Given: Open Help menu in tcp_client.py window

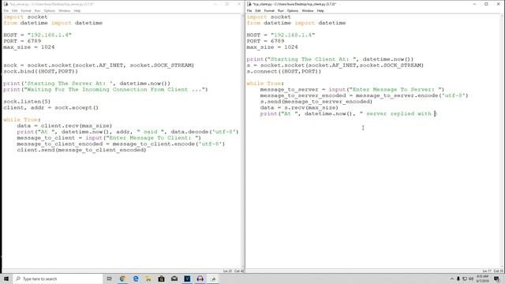Looking at the screenshot, I should 320,10.
